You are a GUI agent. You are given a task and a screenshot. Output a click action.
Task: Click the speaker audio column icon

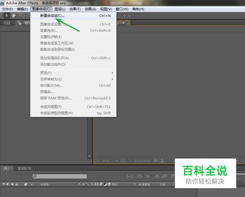8,184
